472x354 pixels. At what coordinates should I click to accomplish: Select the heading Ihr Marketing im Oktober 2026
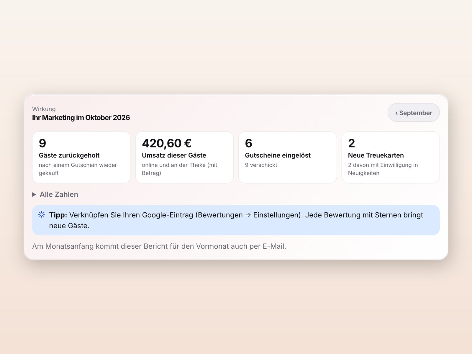pyautogui.click(x=81, y=117)
